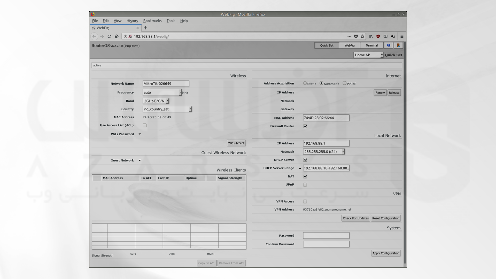Save page to Pocket

356,36
